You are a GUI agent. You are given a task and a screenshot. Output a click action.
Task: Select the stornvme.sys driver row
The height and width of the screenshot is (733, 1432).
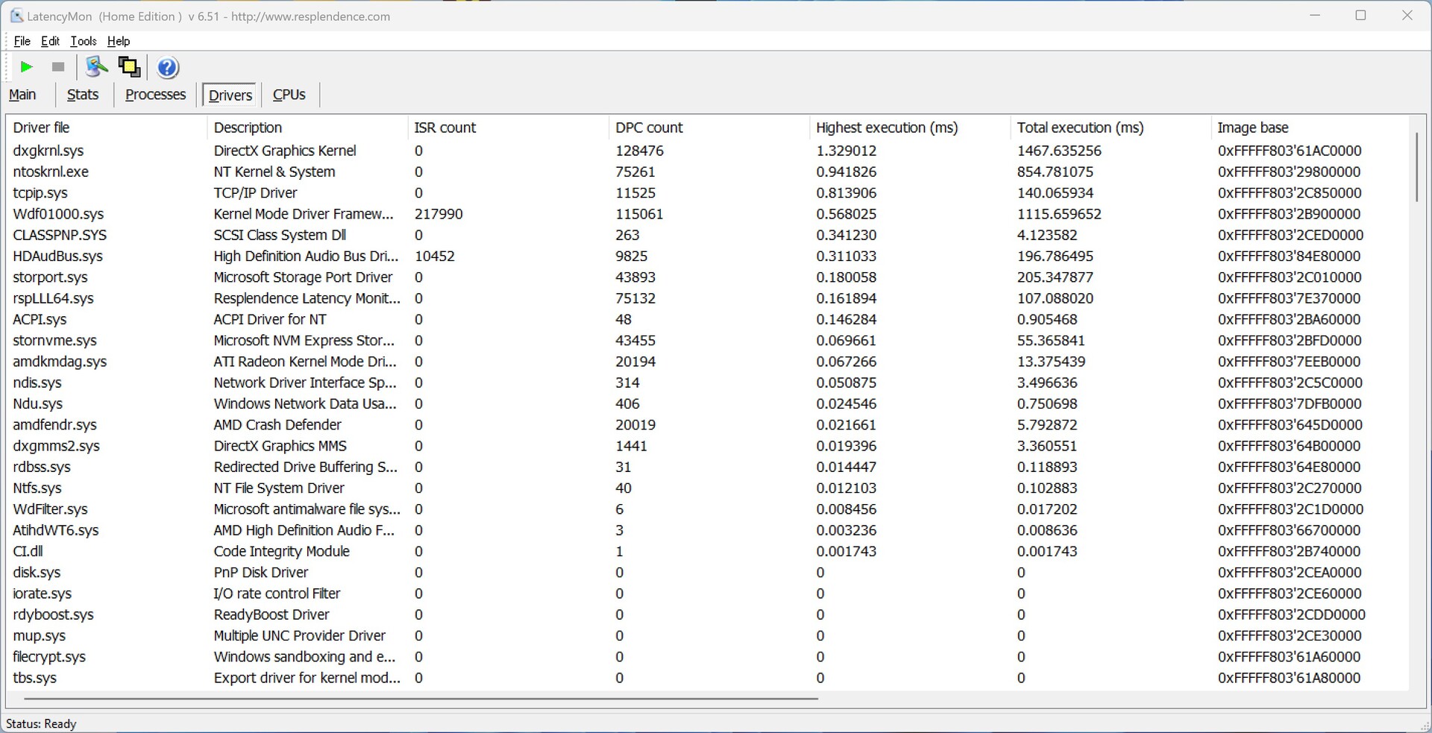(707, 341)
